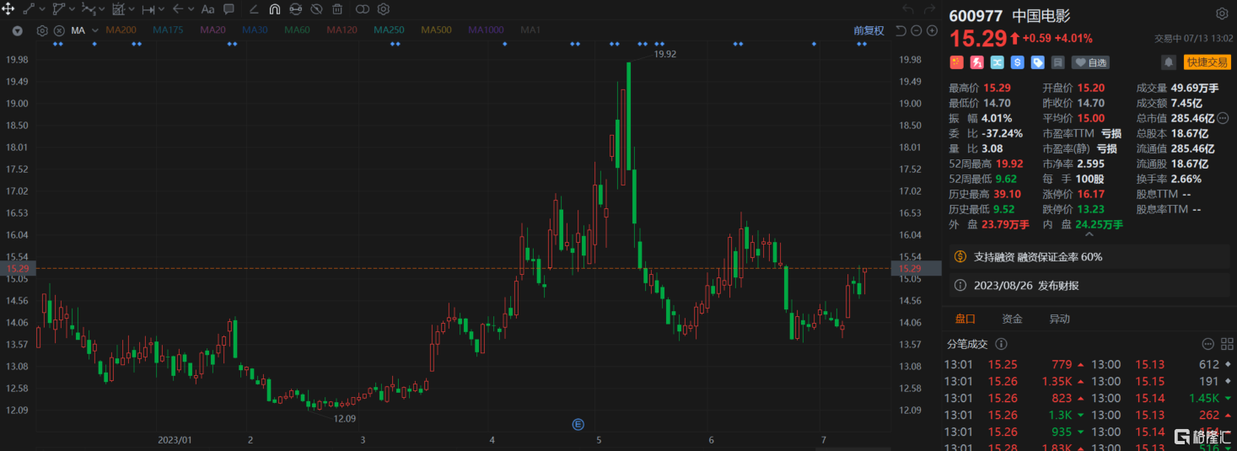Click the 快捷交易 quick trade button
The width and height of the screenshot is (1237, 451).
pyautogui.click(x=1207, y=62)
